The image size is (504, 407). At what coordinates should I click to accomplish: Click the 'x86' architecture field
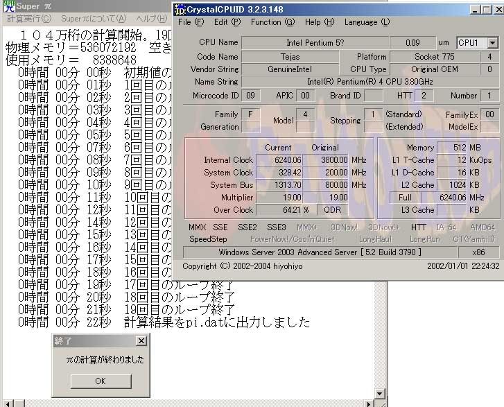[478, 252]
